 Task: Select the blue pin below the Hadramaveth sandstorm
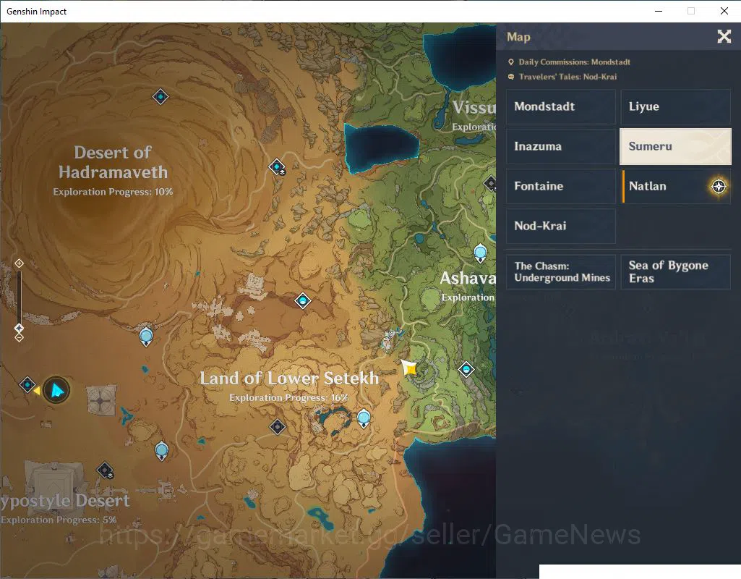[146, 337]
